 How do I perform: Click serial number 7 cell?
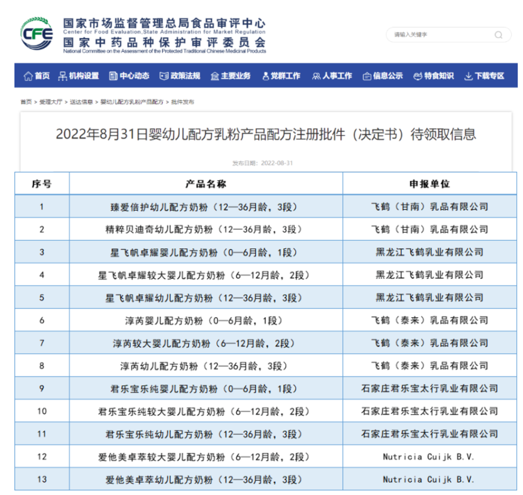[x=42, y=343]
